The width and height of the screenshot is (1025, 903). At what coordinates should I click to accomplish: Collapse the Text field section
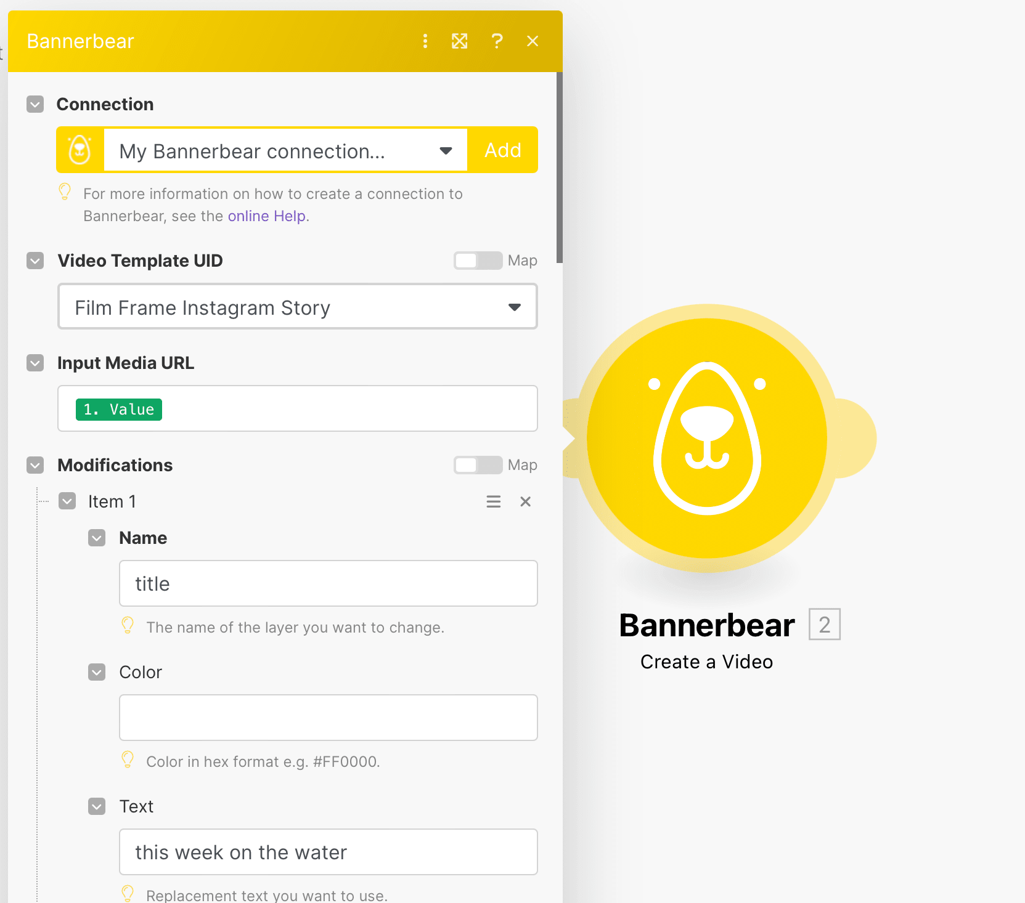[x=97, y=806]
